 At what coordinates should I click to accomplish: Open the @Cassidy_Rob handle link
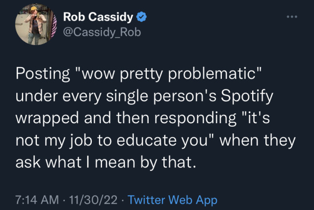(97, 32)
